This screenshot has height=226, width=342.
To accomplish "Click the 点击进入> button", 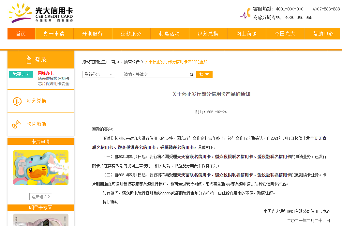I will click(x=41, y=197).
